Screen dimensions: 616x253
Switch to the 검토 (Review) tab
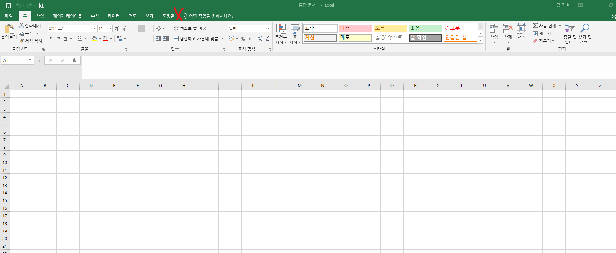pos(133,16)
